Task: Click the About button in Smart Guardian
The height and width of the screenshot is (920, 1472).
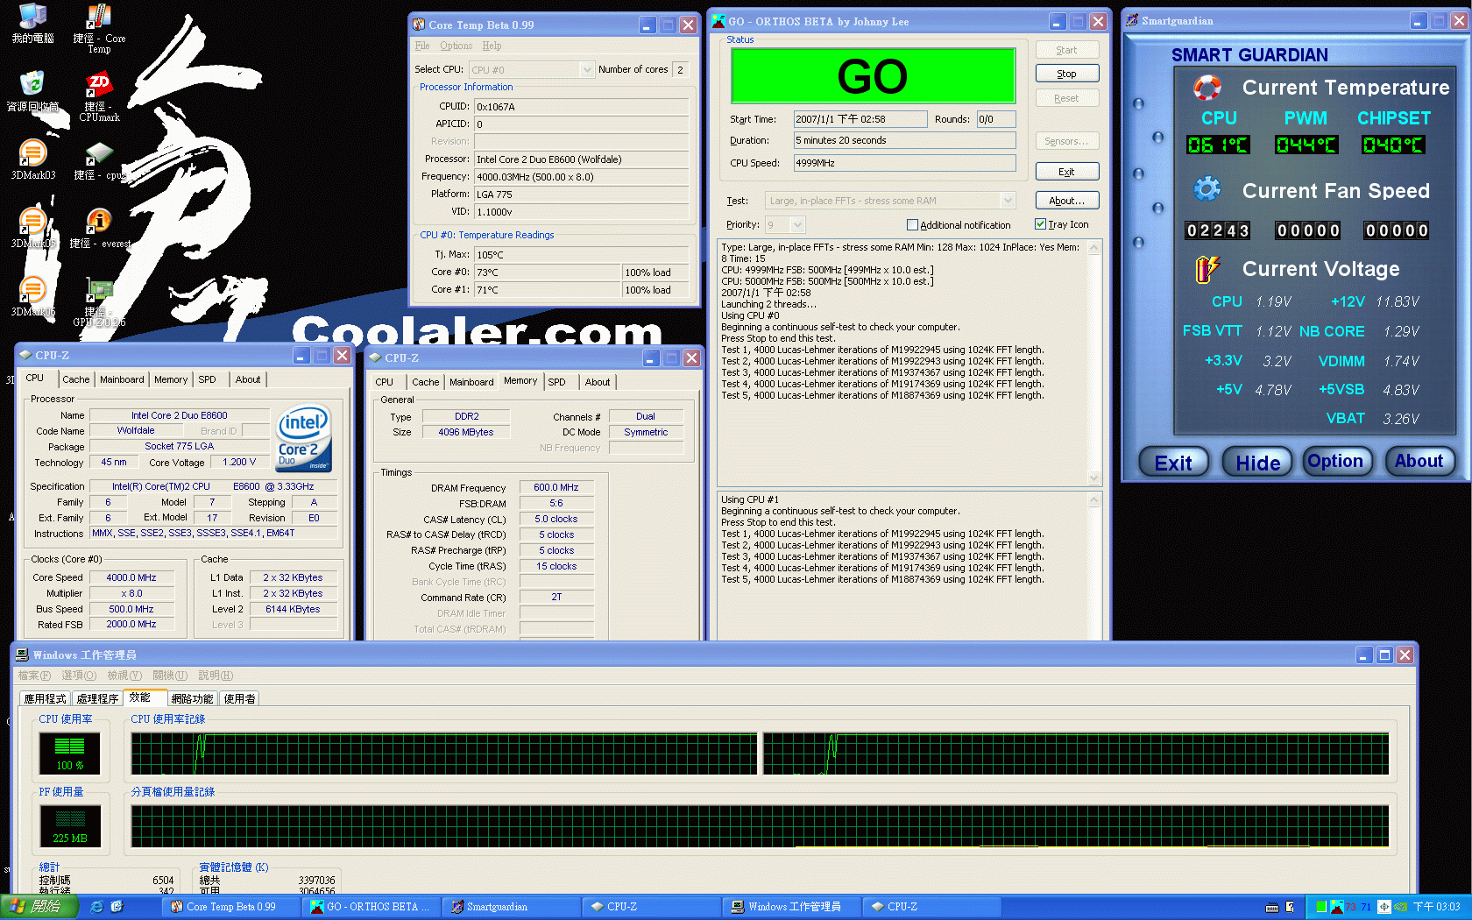Action: click(1419, 461)
